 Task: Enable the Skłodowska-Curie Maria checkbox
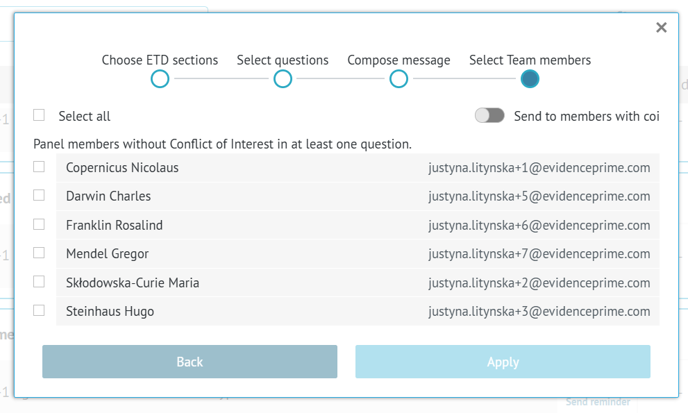(39, 282)
